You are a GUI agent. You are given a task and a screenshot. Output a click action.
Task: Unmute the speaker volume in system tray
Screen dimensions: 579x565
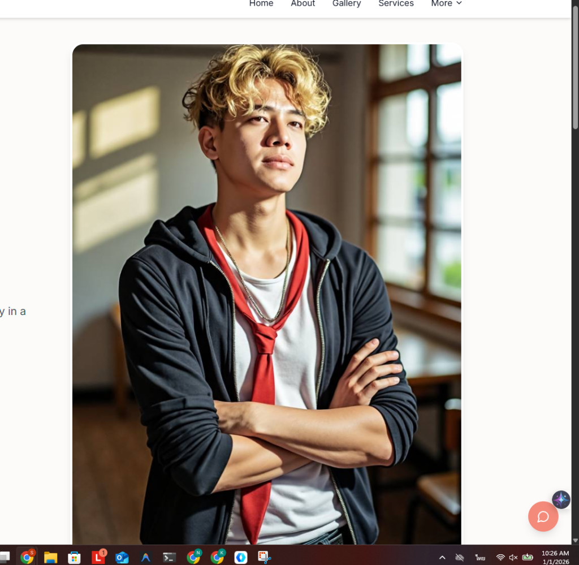[x=513, y=558]
